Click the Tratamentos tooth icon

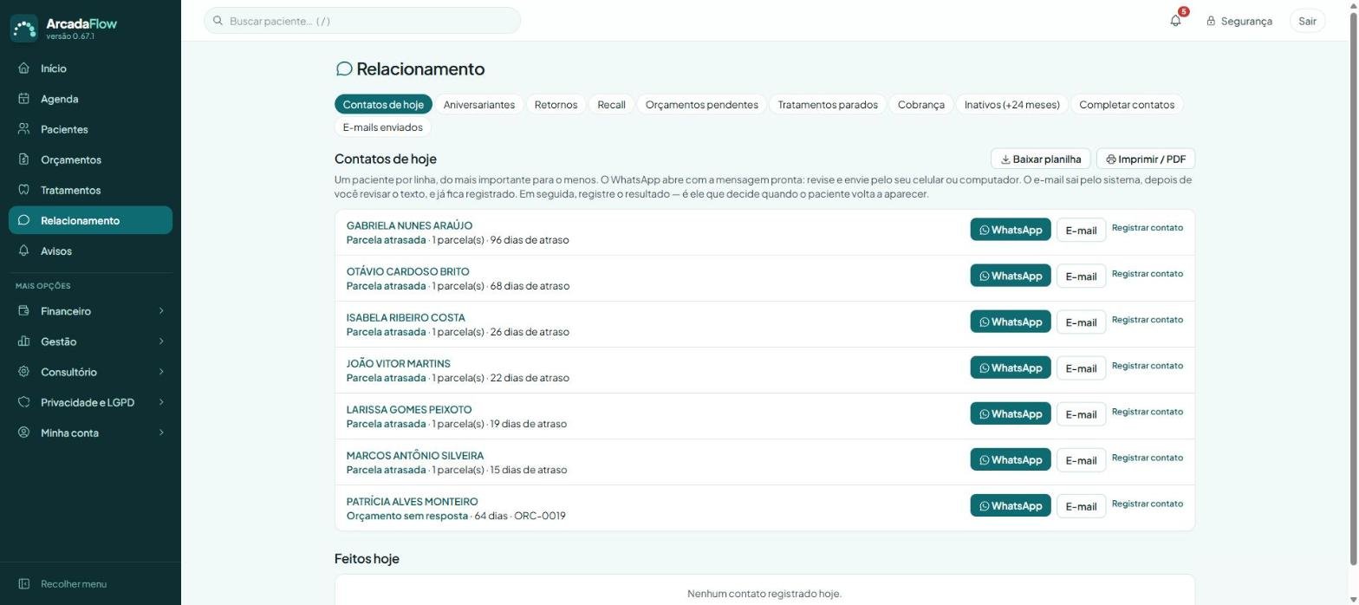(x=24, y=190)
